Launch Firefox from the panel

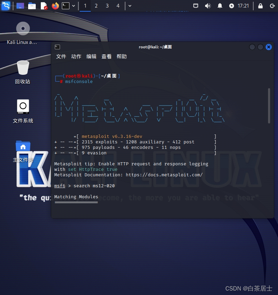pyautogui.click(x=55, y=6)
